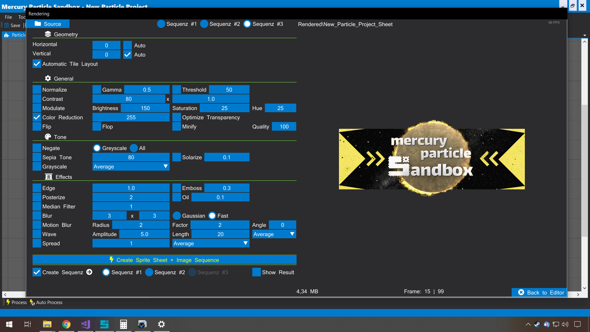Activate Auto Process in the status bar
The height and width of the screenshot is (332, 590).
click(x=46, y=302)
